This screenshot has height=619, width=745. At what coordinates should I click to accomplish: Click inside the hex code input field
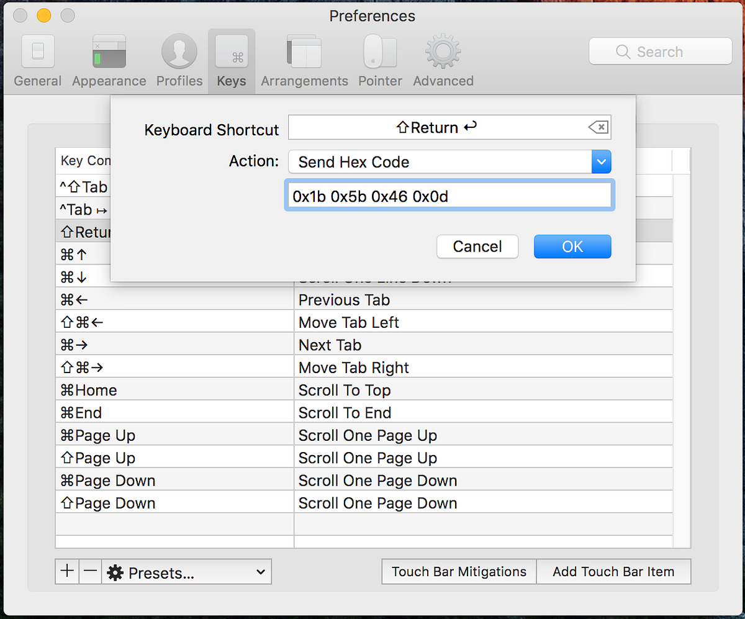(449, 195)
